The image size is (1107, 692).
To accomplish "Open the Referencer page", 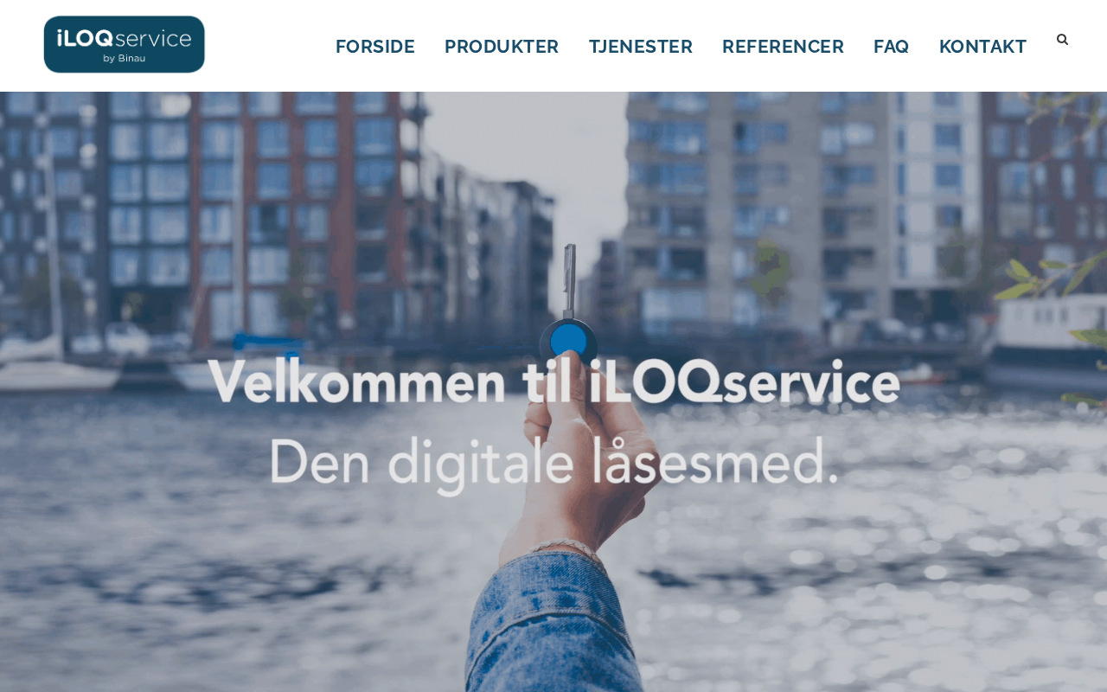I will tap(783, 47).
